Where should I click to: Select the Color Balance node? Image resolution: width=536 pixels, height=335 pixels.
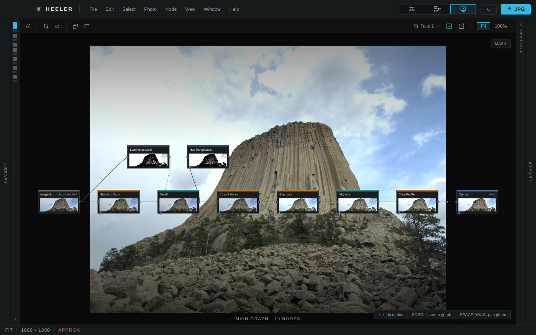click(238, 202)
